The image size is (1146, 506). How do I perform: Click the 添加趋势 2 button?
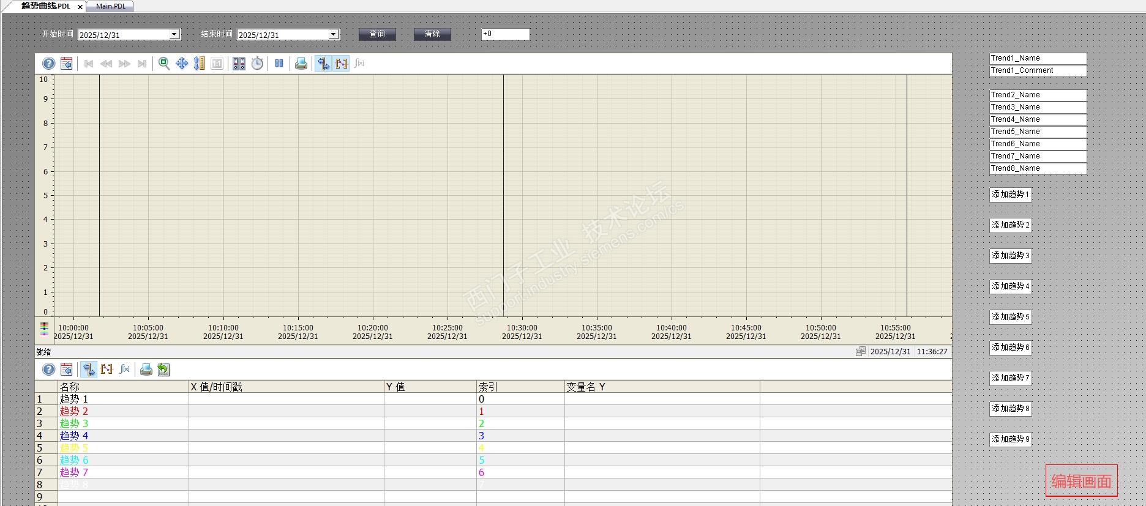pyautogui.click(x=1011, y=225)
